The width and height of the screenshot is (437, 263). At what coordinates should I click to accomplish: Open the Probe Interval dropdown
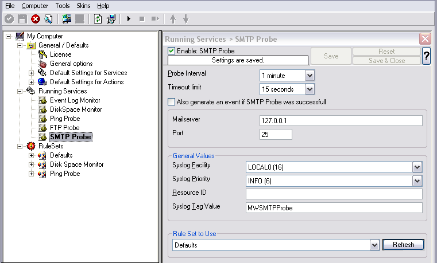(x=310, y=75)
